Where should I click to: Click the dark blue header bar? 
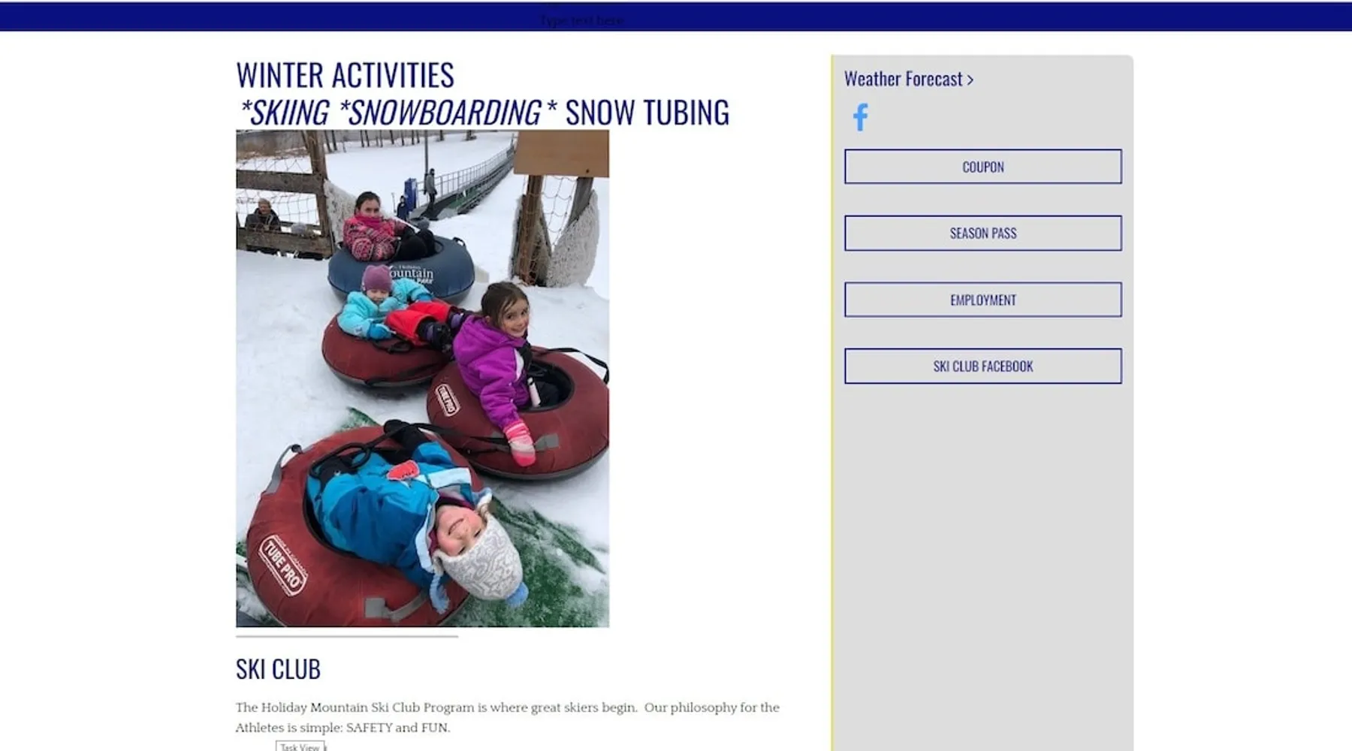pyautogui.click(x=676, y=17)
